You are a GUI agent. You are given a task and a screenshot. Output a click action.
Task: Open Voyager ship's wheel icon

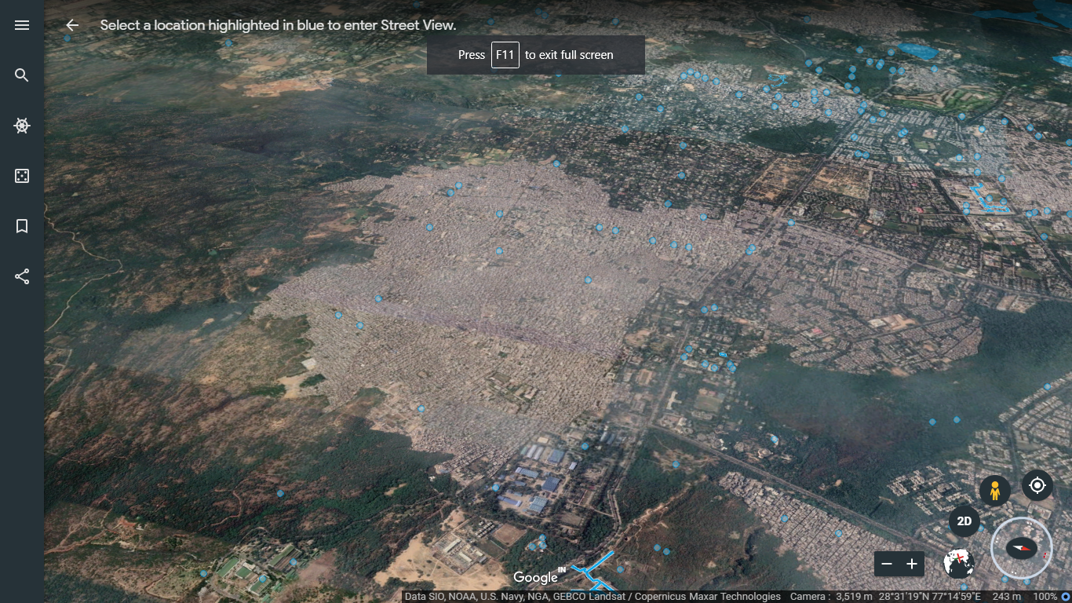coord(22,126)
